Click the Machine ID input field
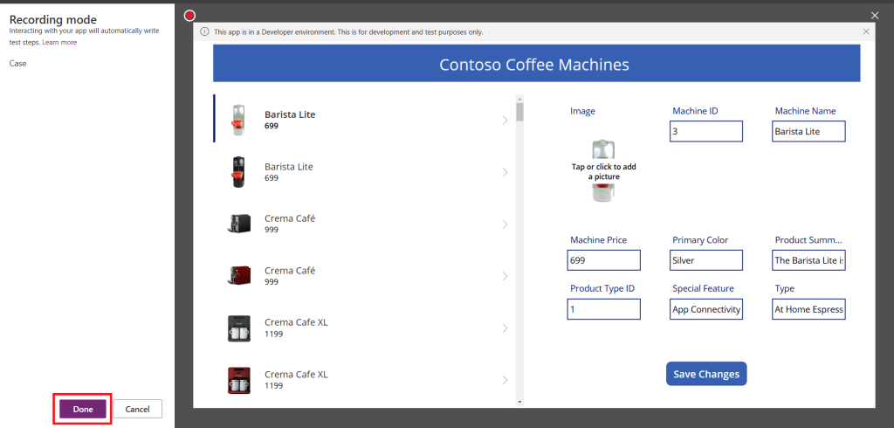This screenshot has width=894, height=428. point(705,131)
